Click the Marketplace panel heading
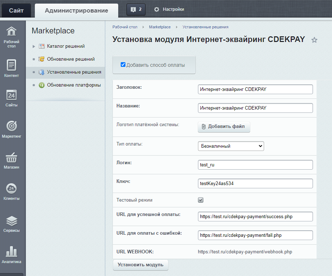Viewport: 332px width, 276px height. tap(53, 31)
